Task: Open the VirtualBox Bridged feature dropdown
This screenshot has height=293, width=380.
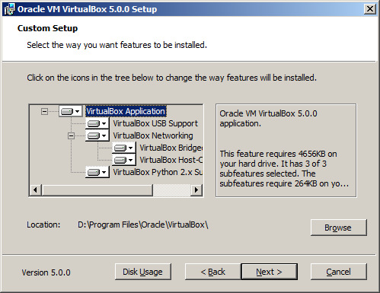Action: (124, 148)
